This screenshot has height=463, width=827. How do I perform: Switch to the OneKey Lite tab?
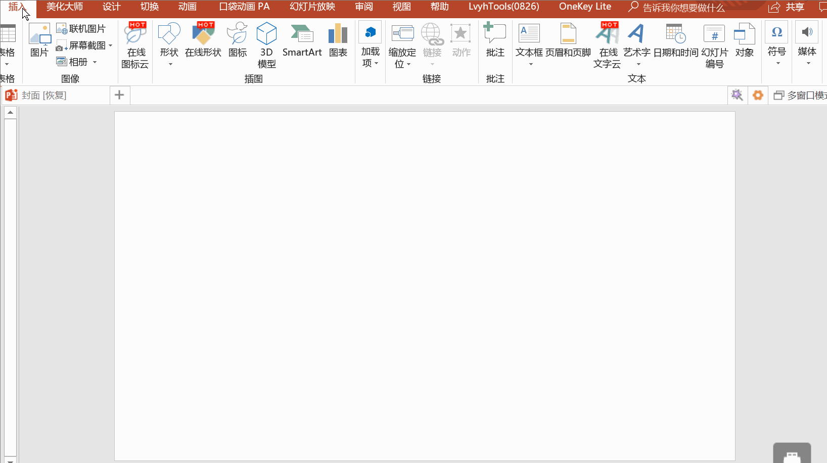[x=585, y=7]
